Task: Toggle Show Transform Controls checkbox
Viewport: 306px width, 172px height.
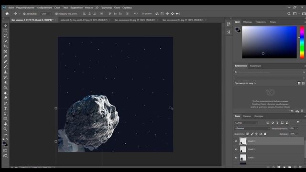Action: pos(56,14)
